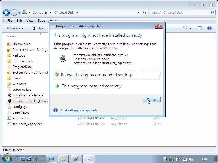The width and height of the screenshot is (218, 163).
Task: Click the green arrow icon
Action: [57, 86]
